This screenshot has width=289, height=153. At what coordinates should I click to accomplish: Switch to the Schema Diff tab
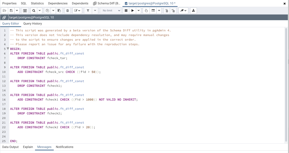(x=107, y=3)
